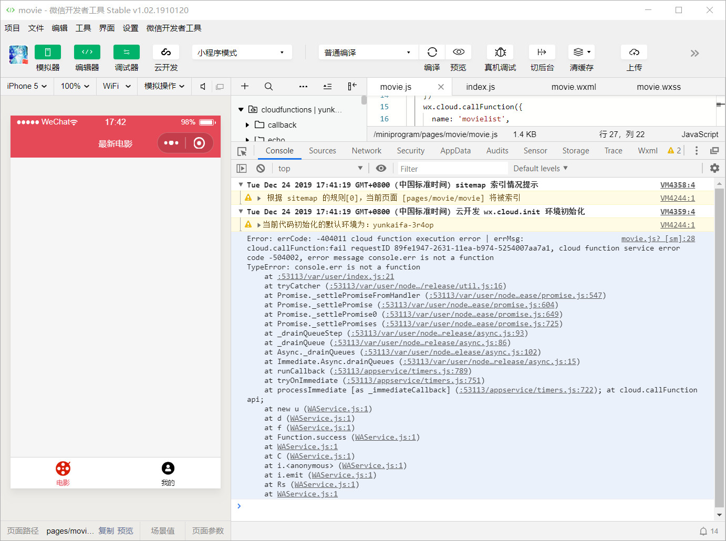The height and width of the screenshot is (541, 726).
Task: Click the console Filter input field
Action: [453, 169]
